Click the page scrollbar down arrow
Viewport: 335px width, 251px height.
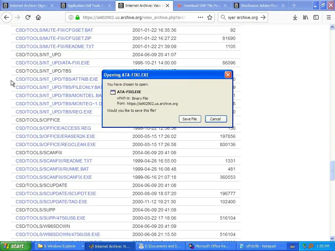(332, 238)
